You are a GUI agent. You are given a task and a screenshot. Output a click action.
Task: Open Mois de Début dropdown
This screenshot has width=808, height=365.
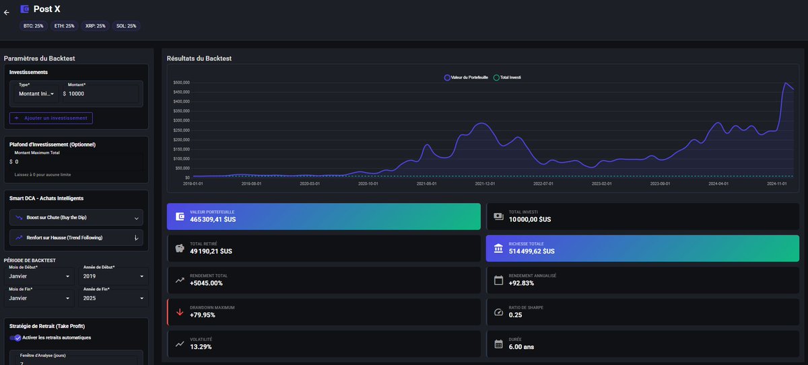pyautogui.click(x=40, y=276)
